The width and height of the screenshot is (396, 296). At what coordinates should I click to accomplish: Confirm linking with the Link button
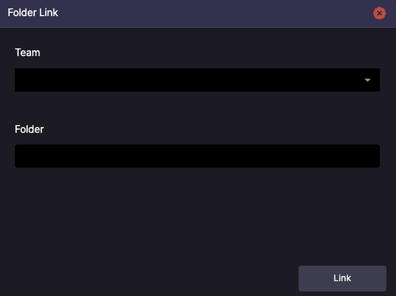click(342, 279)
